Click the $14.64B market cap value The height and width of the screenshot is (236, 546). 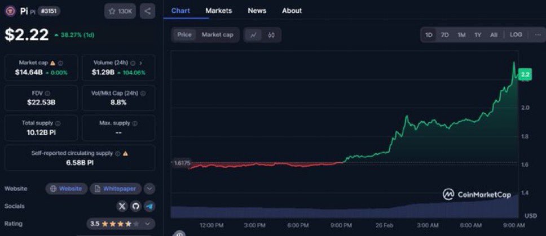[x=29, y=72]
